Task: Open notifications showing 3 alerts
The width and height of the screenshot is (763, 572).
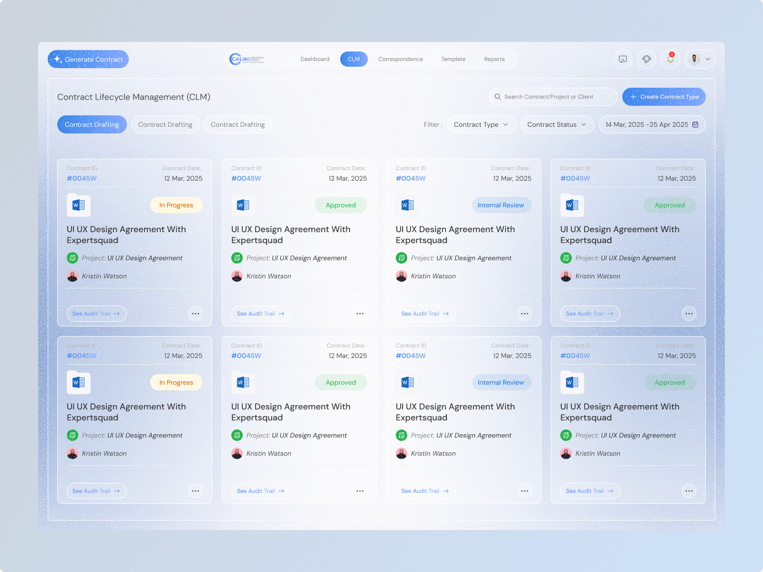Action: (x=670, y=59)
